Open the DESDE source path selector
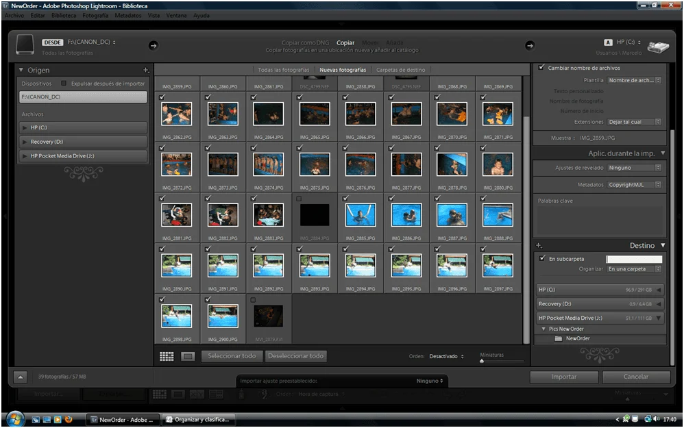 (92, 42)
